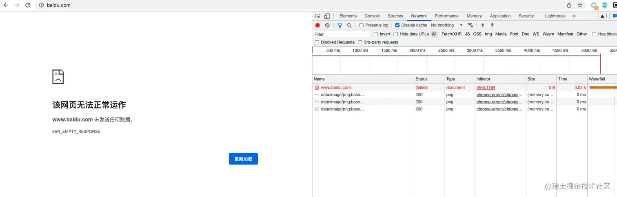Activate the inspect element picker icon
This screenshot has height=197, width=617.
click(x=318, y=16)
